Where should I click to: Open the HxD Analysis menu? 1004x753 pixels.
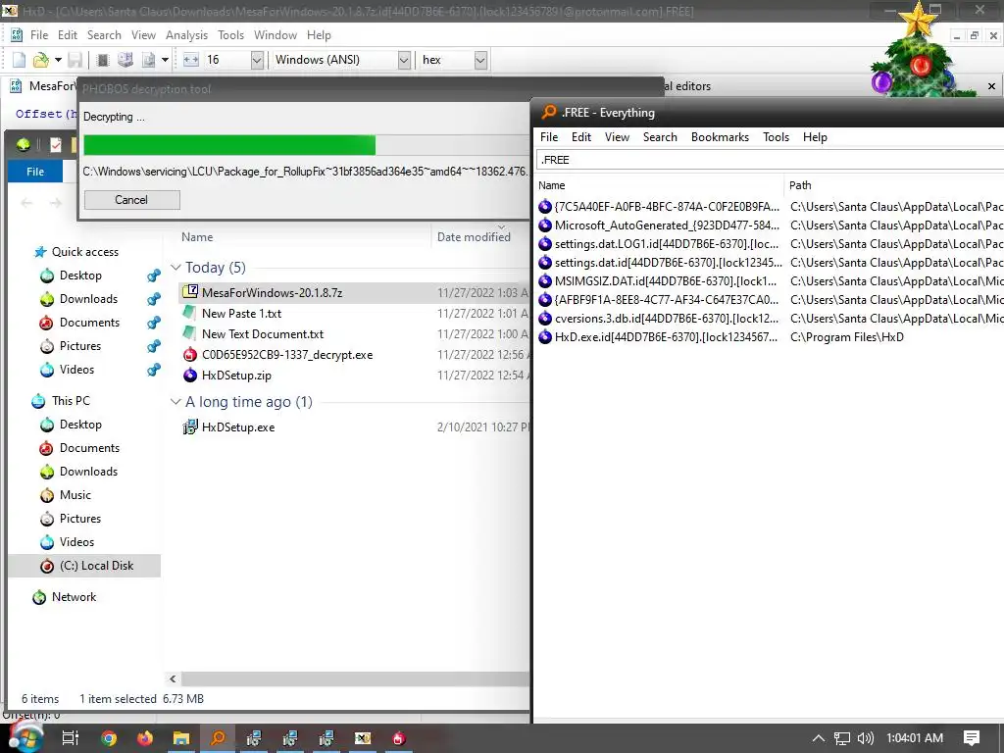coord(186,35)
